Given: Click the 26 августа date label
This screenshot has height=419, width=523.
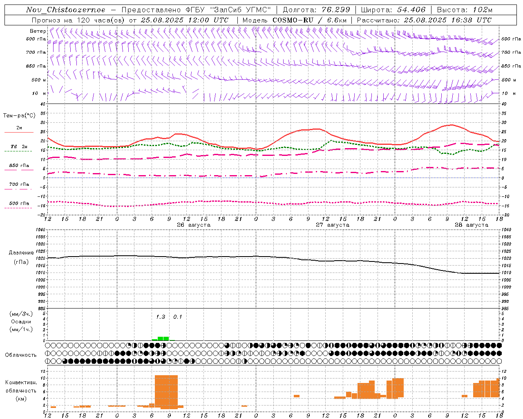Looking at the screenshot, I should point(194,225).
